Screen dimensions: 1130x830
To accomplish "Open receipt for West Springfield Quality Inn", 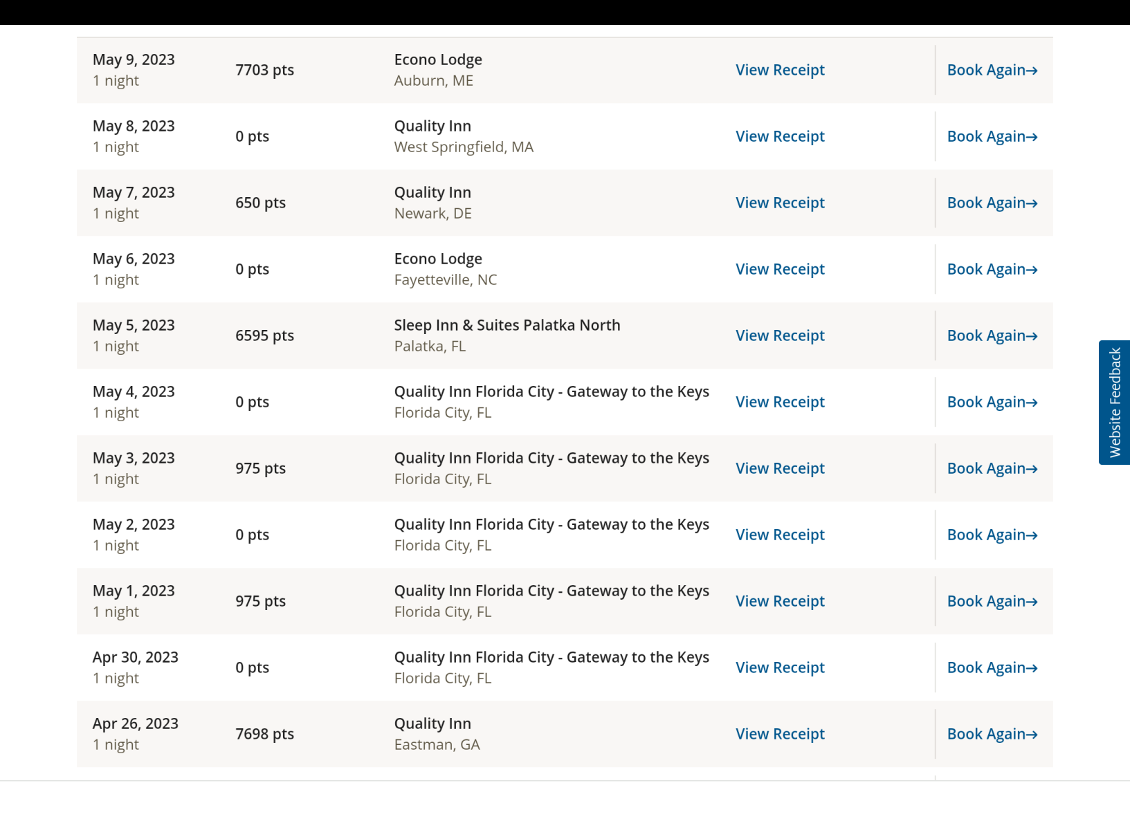I will pyautogui.click(x=780, y=136).
